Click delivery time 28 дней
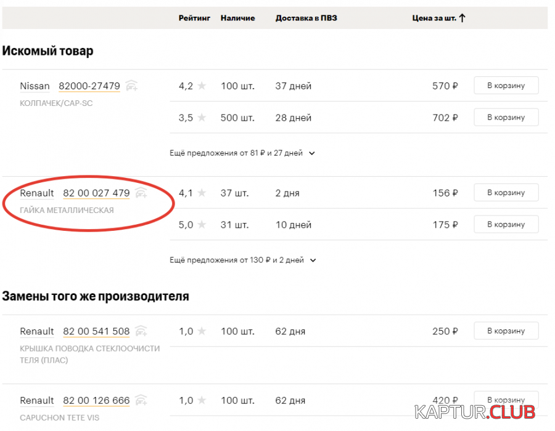 294,118
